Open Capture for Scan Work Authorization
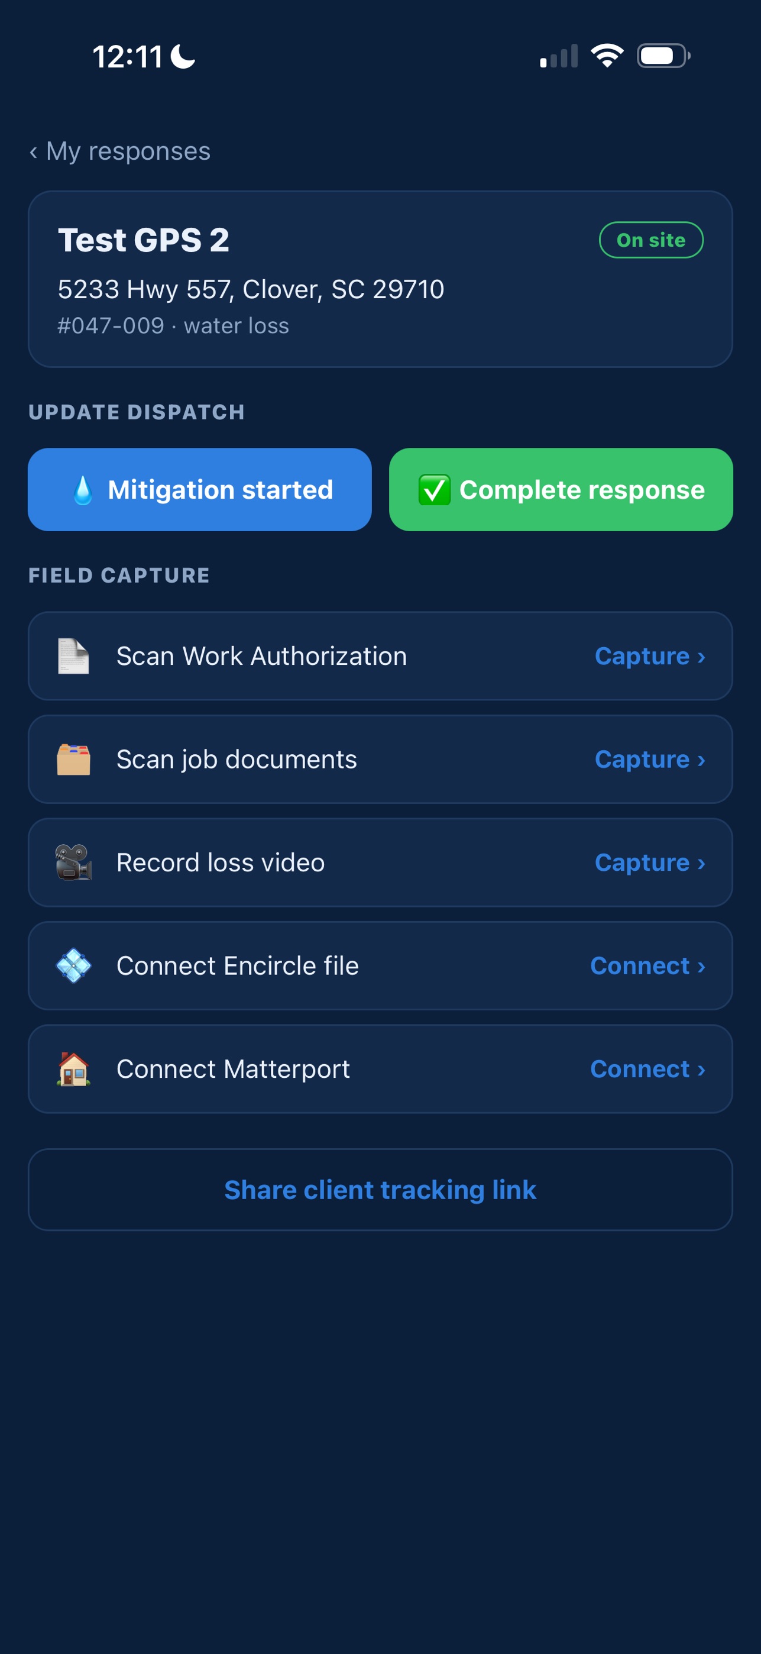This screenshot has height=1654, width=761. 650,656
